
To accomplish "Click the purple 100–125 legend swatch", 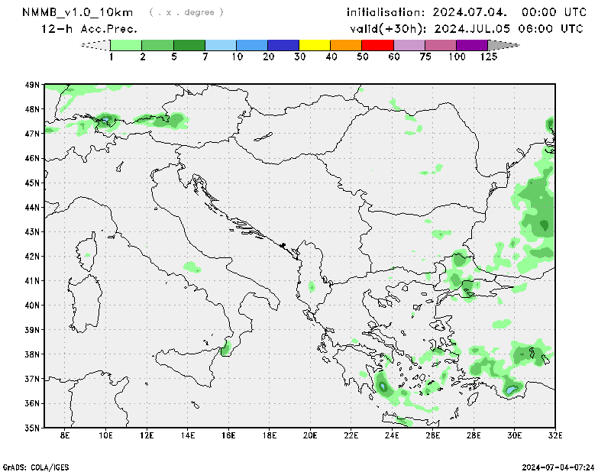I will pos(471,45).
